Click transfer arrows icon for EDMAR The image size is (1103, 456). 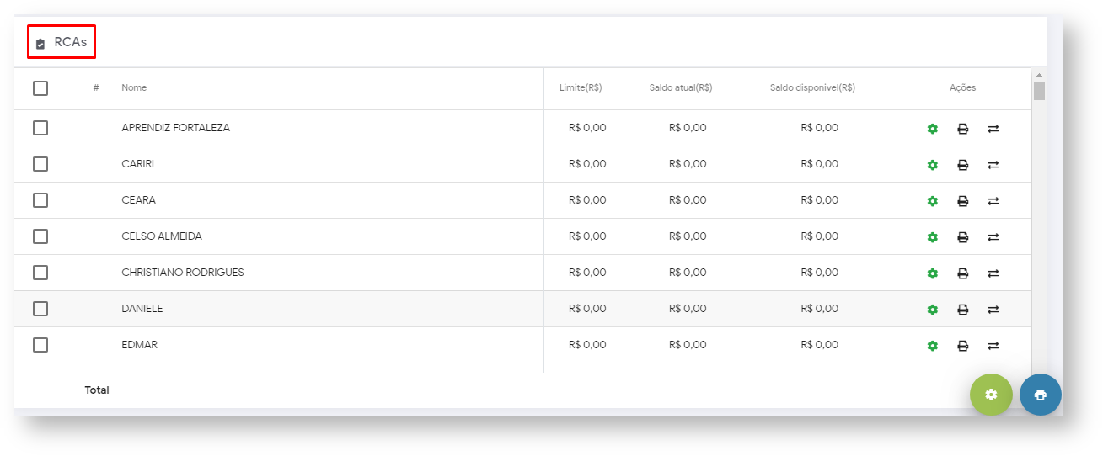(993, 346)
